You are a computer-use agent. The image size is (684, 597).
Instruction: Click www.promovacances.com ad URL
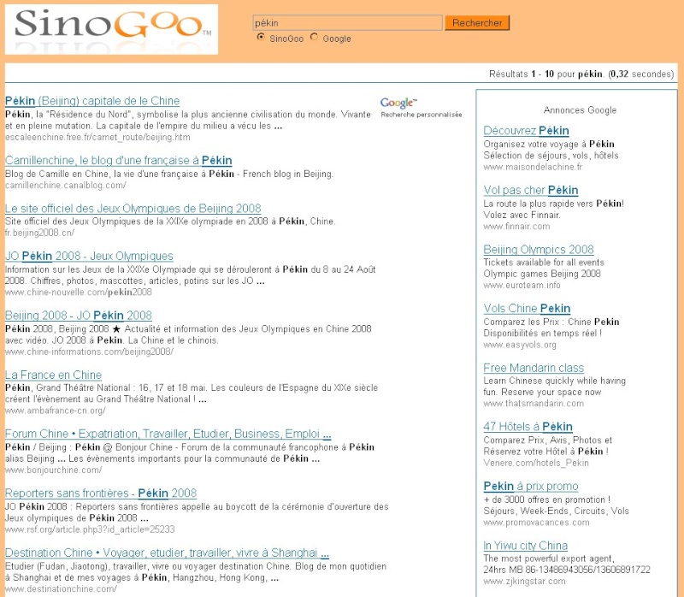click(x=537, y=523)
